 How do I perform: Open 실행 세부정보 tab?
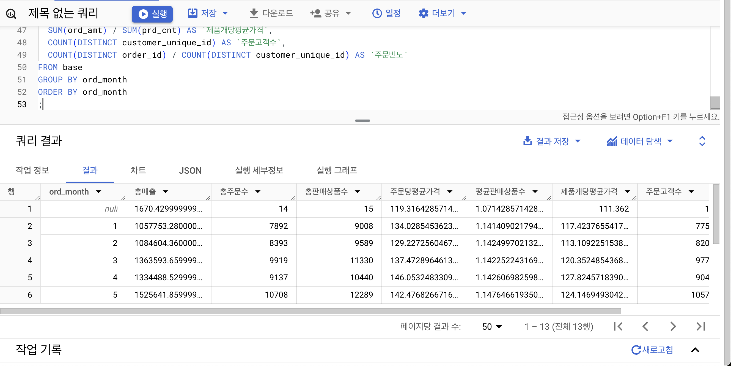[x=259, y=170]
